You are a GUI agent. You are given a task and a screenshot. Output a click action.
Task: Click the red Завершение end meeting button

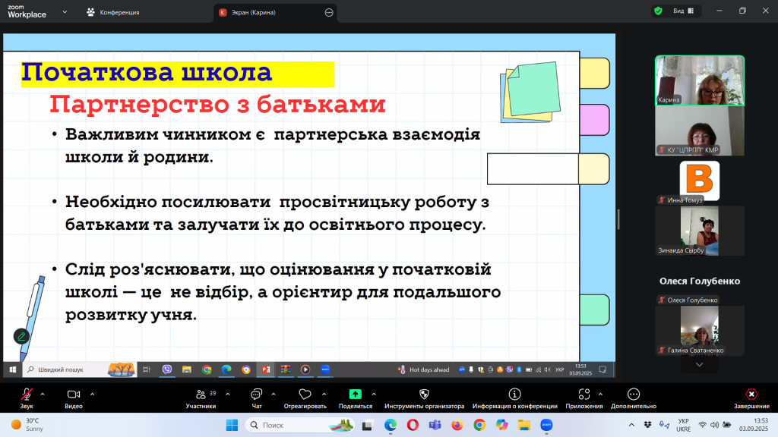click(x=751, y=395)
